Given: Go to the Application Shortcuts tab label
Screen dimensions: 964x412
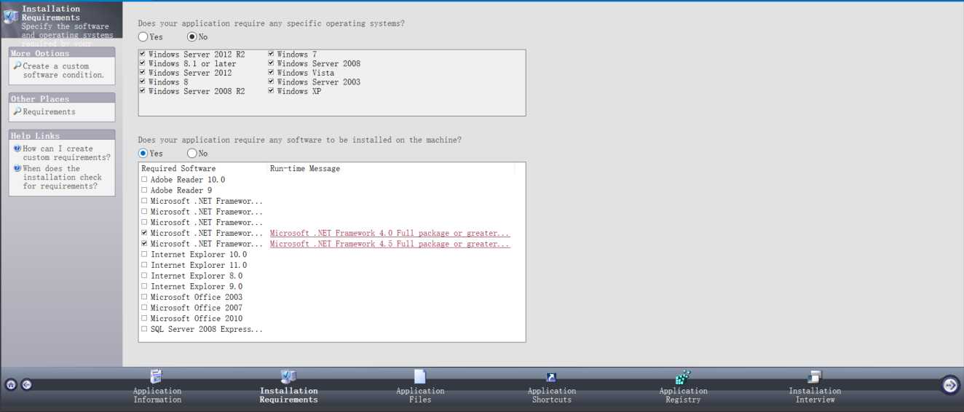Looking at the screenshot, I should click(551, 395).
